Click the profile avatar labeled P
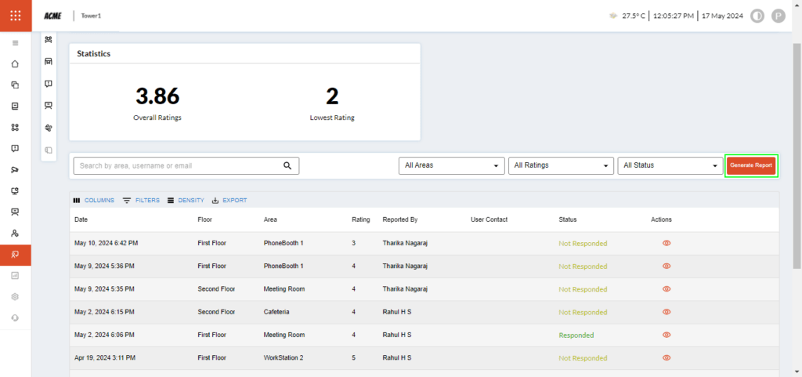802x377 pixels. [778, 16]
